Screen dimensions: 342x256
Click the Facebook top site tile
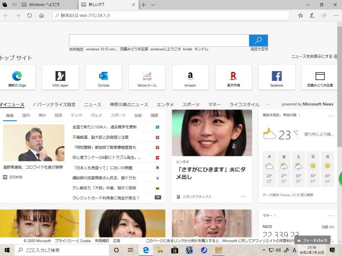pos(277,77)
